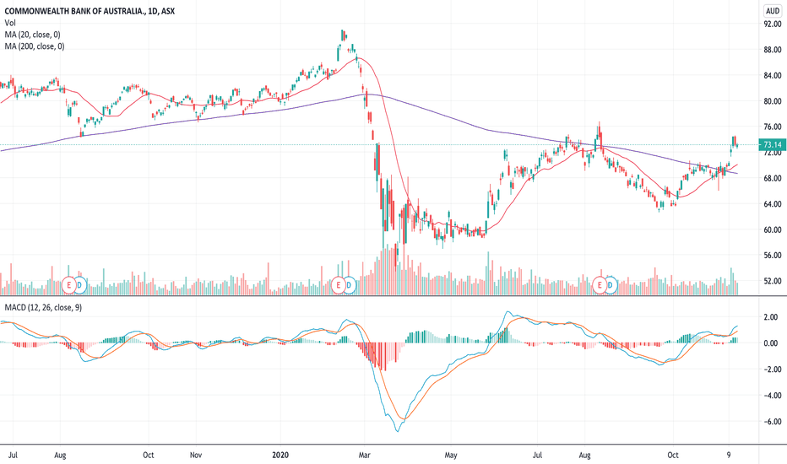The image size is (787, 464).
Task: Click the 52.00 price axis label
Action: click(773, 281)
